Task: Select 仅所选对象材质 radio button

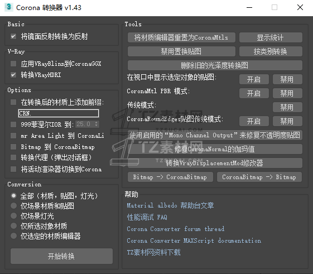Action: 13,226
